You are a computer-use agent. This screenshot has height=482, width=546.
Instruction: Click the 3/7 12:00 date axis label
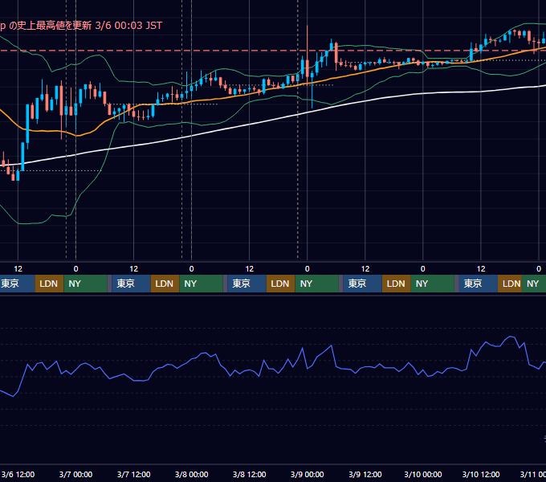(134, 474)
